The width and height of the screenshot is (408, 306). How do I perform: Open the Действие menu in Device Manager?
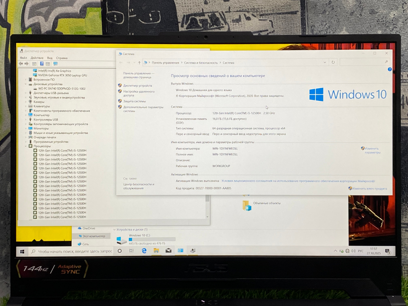click(37, 58)
